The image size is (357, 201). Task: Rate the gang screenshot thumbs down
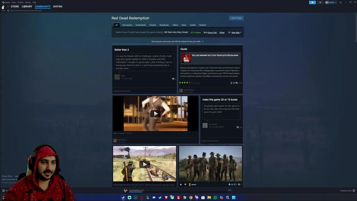coord(185,185)
